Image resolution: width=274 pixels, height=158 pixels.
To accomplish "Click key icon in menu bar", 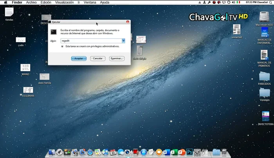I will tap(209, 2).
